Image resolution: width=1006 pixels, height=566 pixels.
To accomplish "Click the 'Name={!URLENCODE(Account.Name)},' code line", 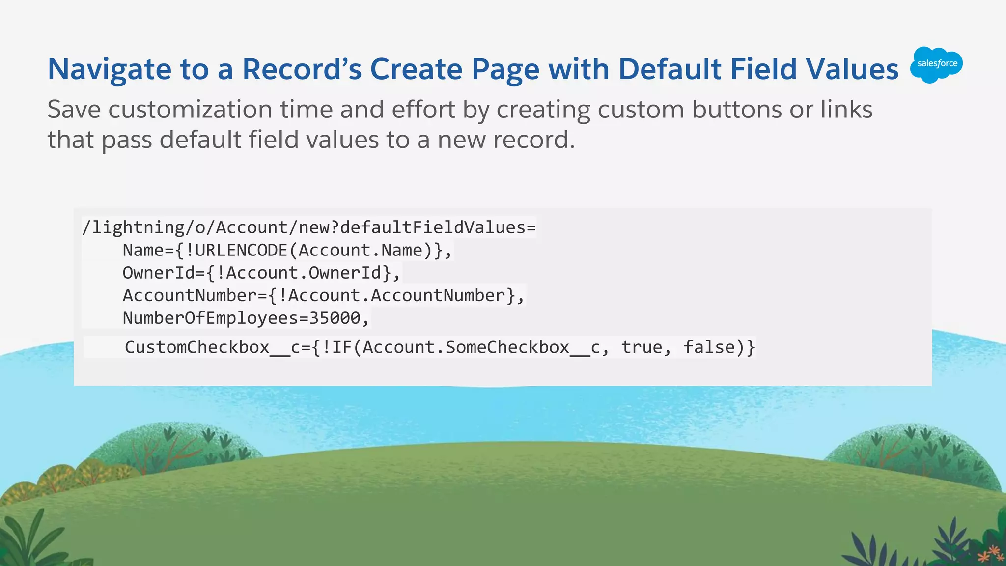I will [x=287, y=250].
